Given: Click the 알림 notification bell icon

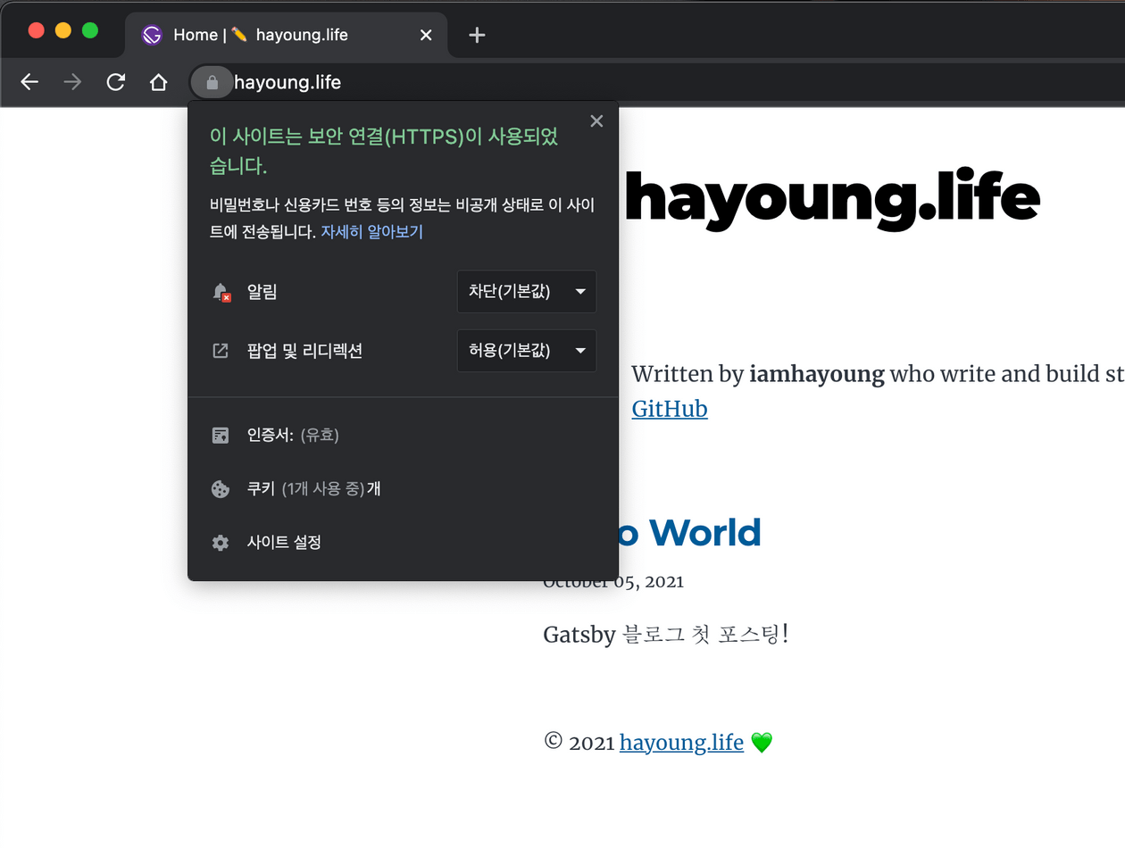Looking at the screenshot, I should pos(221,292).
